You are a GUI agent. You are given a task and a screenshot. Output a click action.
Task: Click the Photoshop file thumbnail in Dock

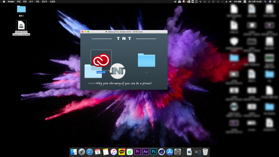click(197, 152)
